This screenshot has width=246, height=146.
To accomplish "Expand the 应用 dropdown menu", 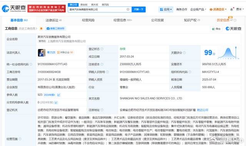I will click(x=166, y=9).
